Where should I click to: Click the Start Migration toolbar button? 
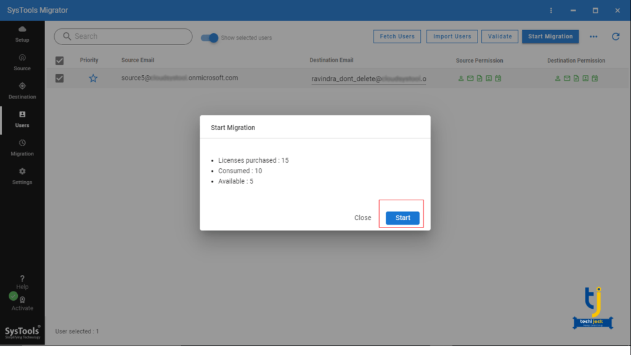(550, 36)
